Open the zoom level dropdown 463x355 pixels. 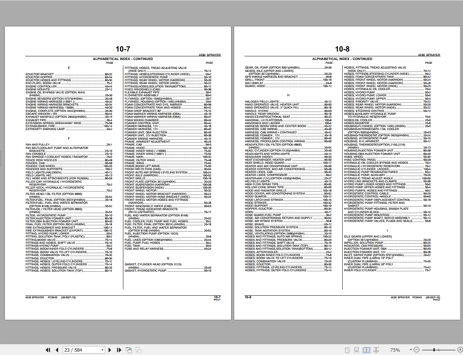(410, 349)
